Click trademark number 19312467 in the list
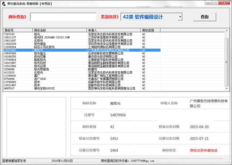This screenshot has width=232, height=165. click(x=10, y=85)
